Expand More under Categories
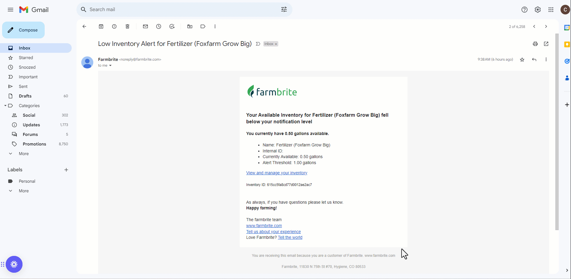Screen dimensions: 571x279 pyautogui.click(x=24, y=154)
